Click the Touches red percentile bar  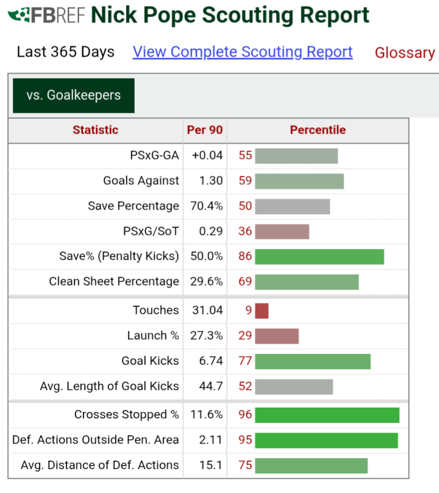coord(262,311)
